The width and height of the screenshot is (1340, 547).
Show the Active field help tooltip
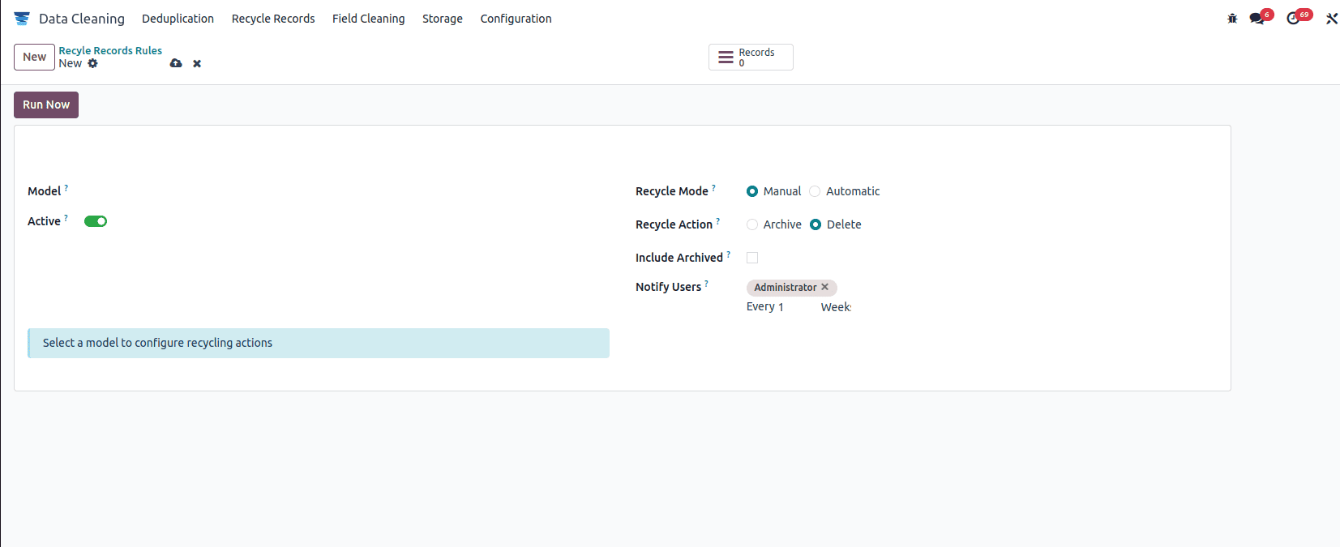click(66, 217)
